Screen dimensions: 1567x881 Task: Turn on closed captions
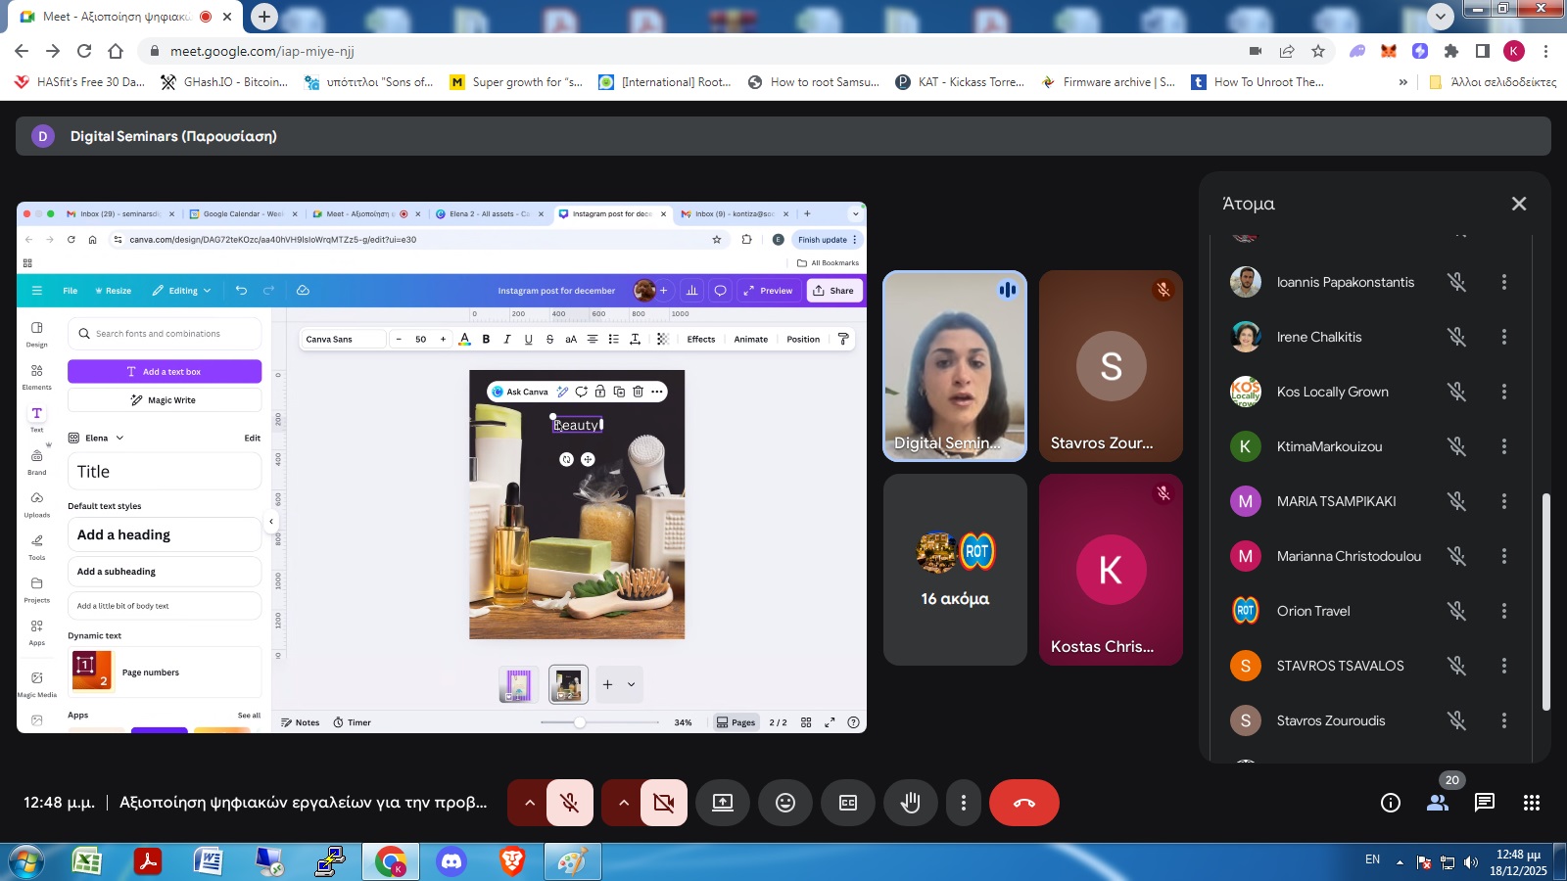(848, 803)
